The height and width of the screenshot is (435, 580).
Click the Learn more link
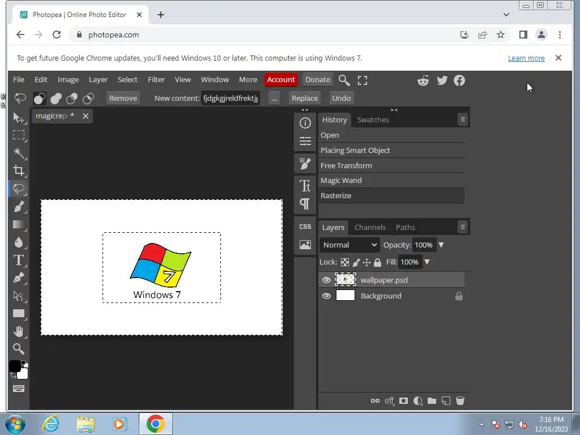tap(526, 58)
